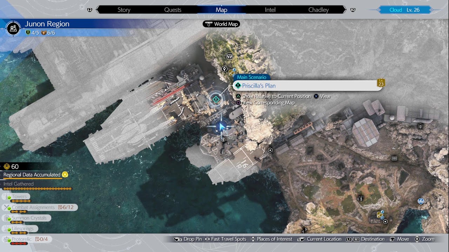Click the Regional Data Accumulated label

pyautogui.click(x=32, y=175)
